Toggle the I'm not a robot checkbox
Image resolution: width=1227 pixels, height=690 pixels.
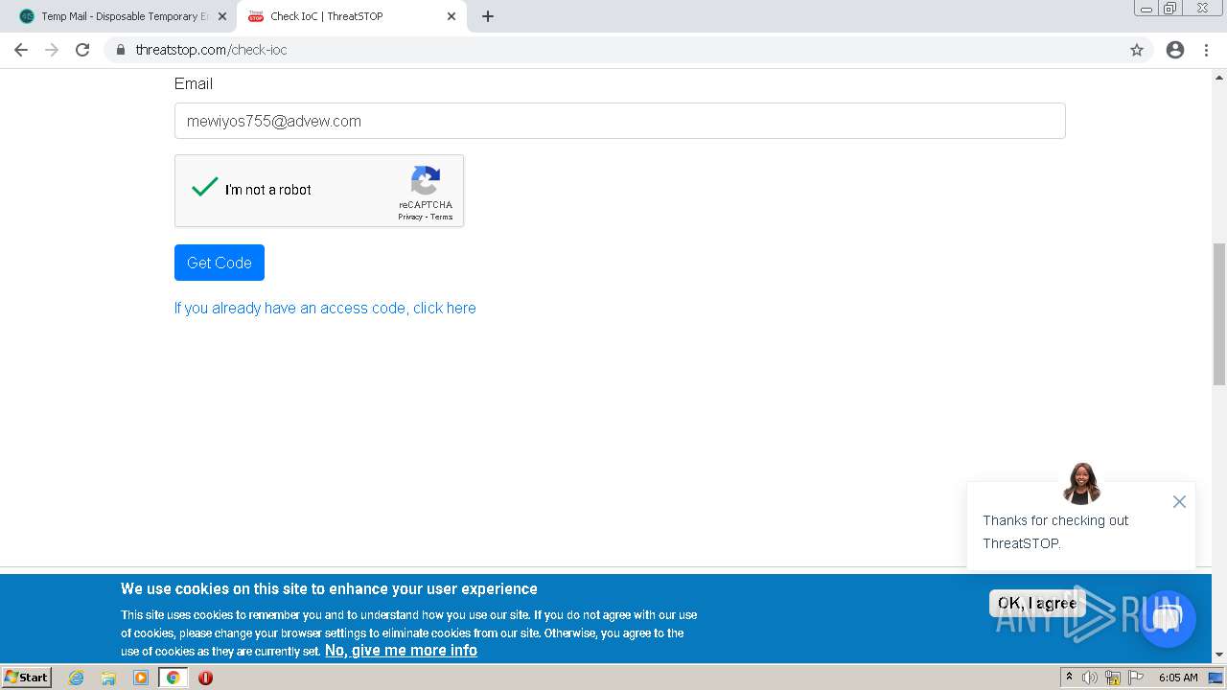point(204,188)
